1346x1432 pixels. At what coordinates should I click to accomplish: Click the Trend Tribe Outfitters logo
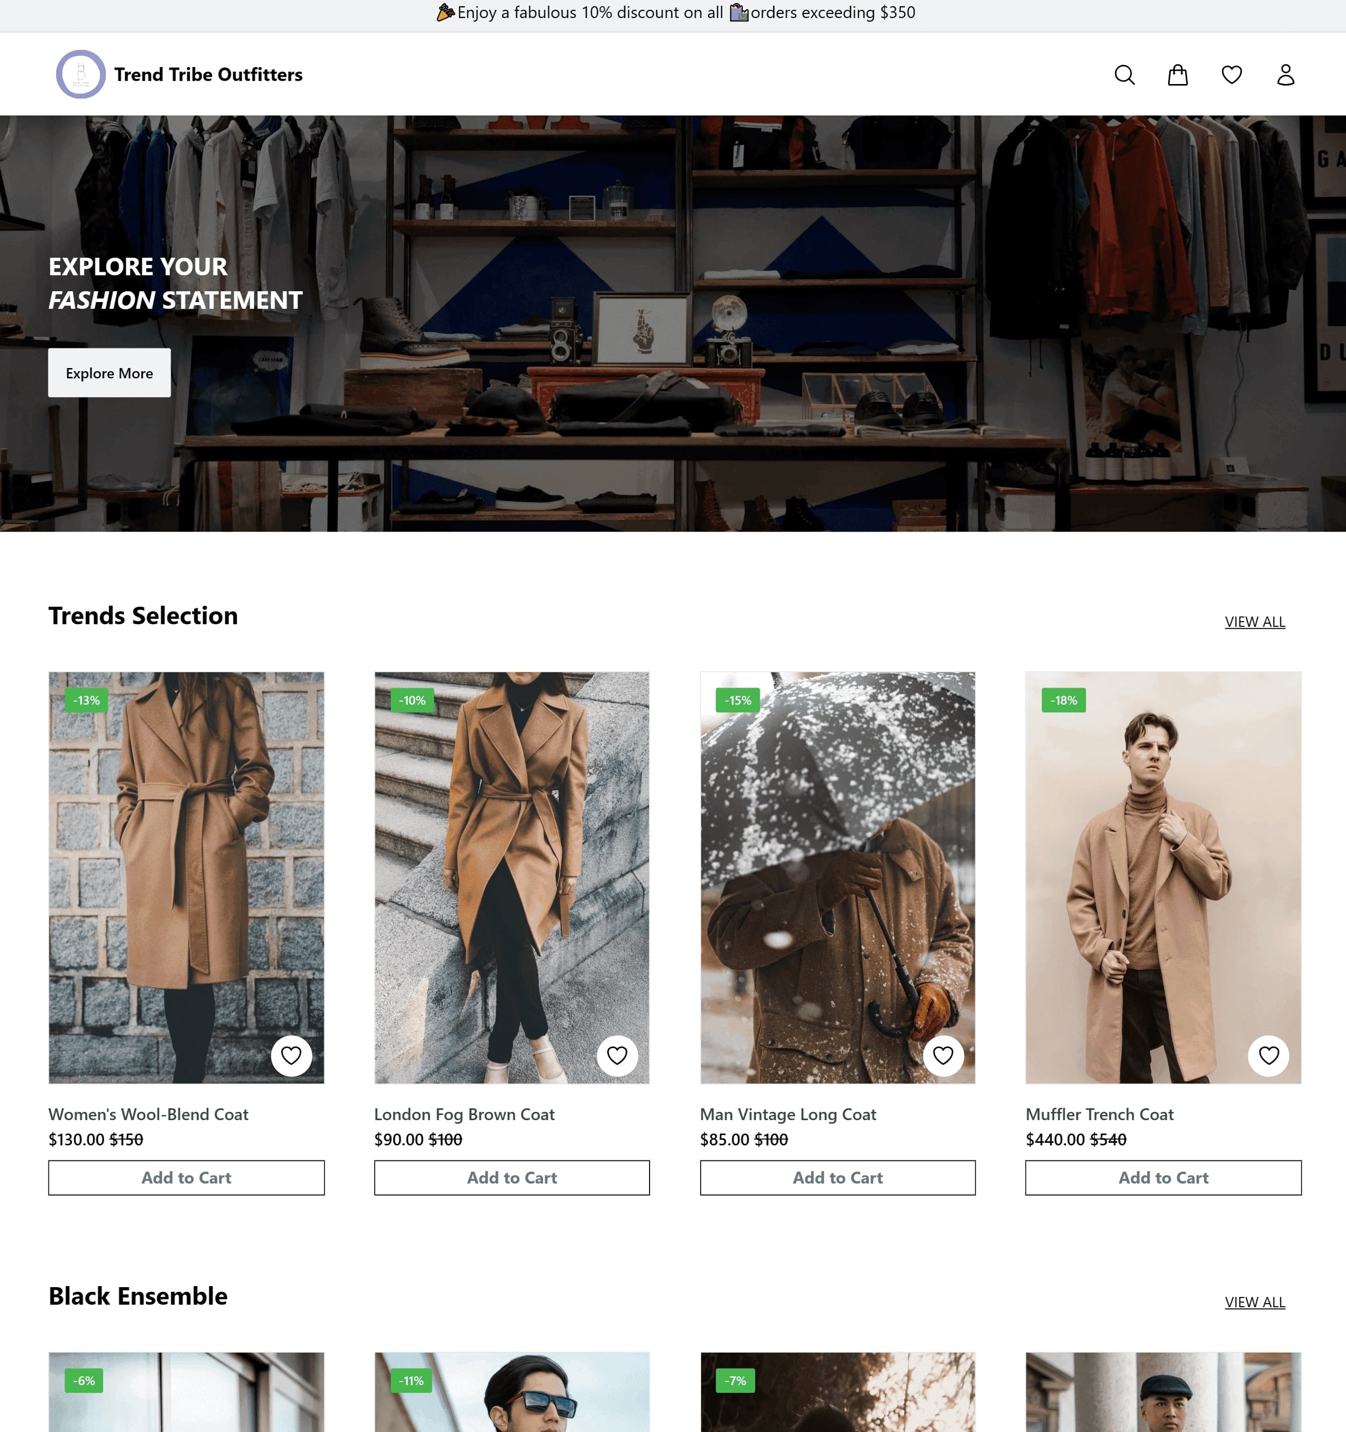81,74
